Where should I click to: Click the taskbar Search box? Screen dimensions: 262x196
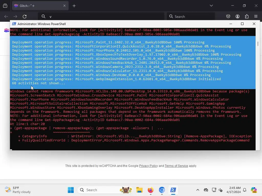coord(105,190)
